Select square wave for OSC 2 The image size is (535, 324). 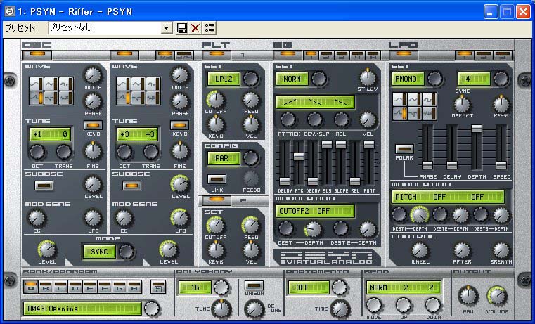click(153, 84)
